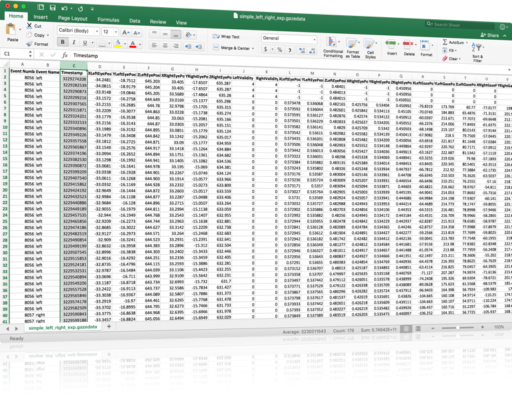512x403 pixels.
Task: Click the yellow fill color swatch
Action: (x=118, y=44)
